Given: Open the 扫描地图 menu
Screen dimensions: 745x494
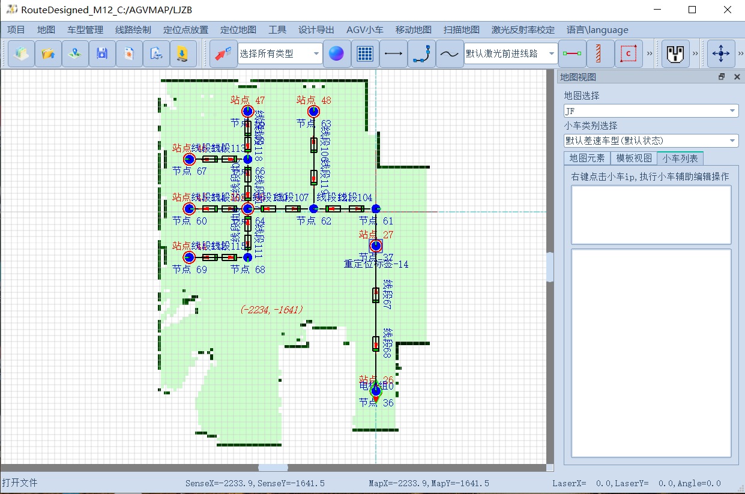Looking at the screenshot, I should coord(462,29).
